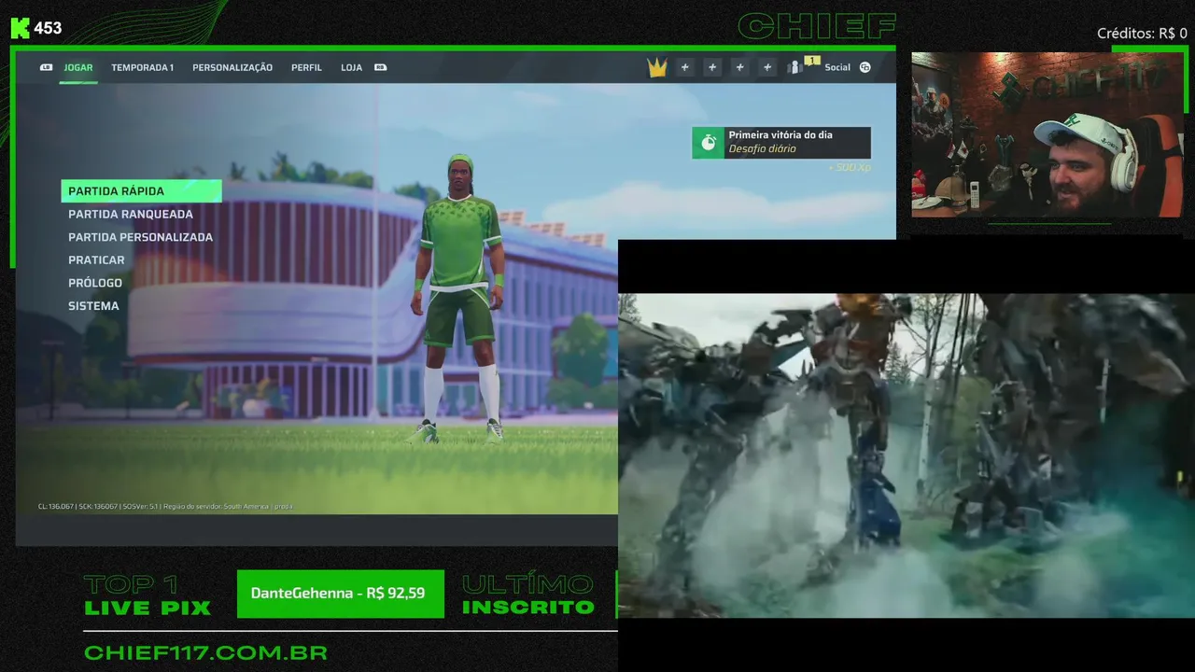Click the Créditos: R$ 0 text
The image size is (1195, 672).
1142,34
